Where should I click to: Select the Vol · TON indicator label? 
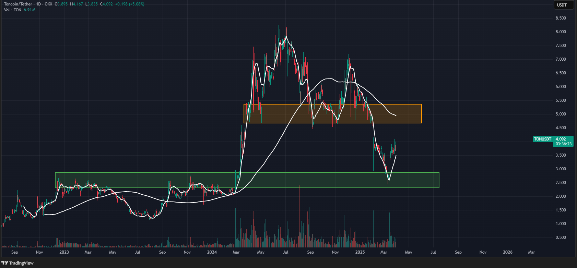click(x=13, y=10)
